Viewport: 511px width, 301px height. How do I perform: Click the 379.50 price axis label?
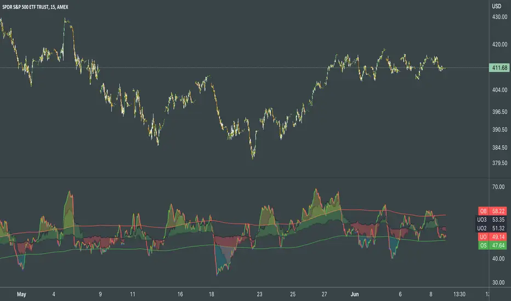499,163
